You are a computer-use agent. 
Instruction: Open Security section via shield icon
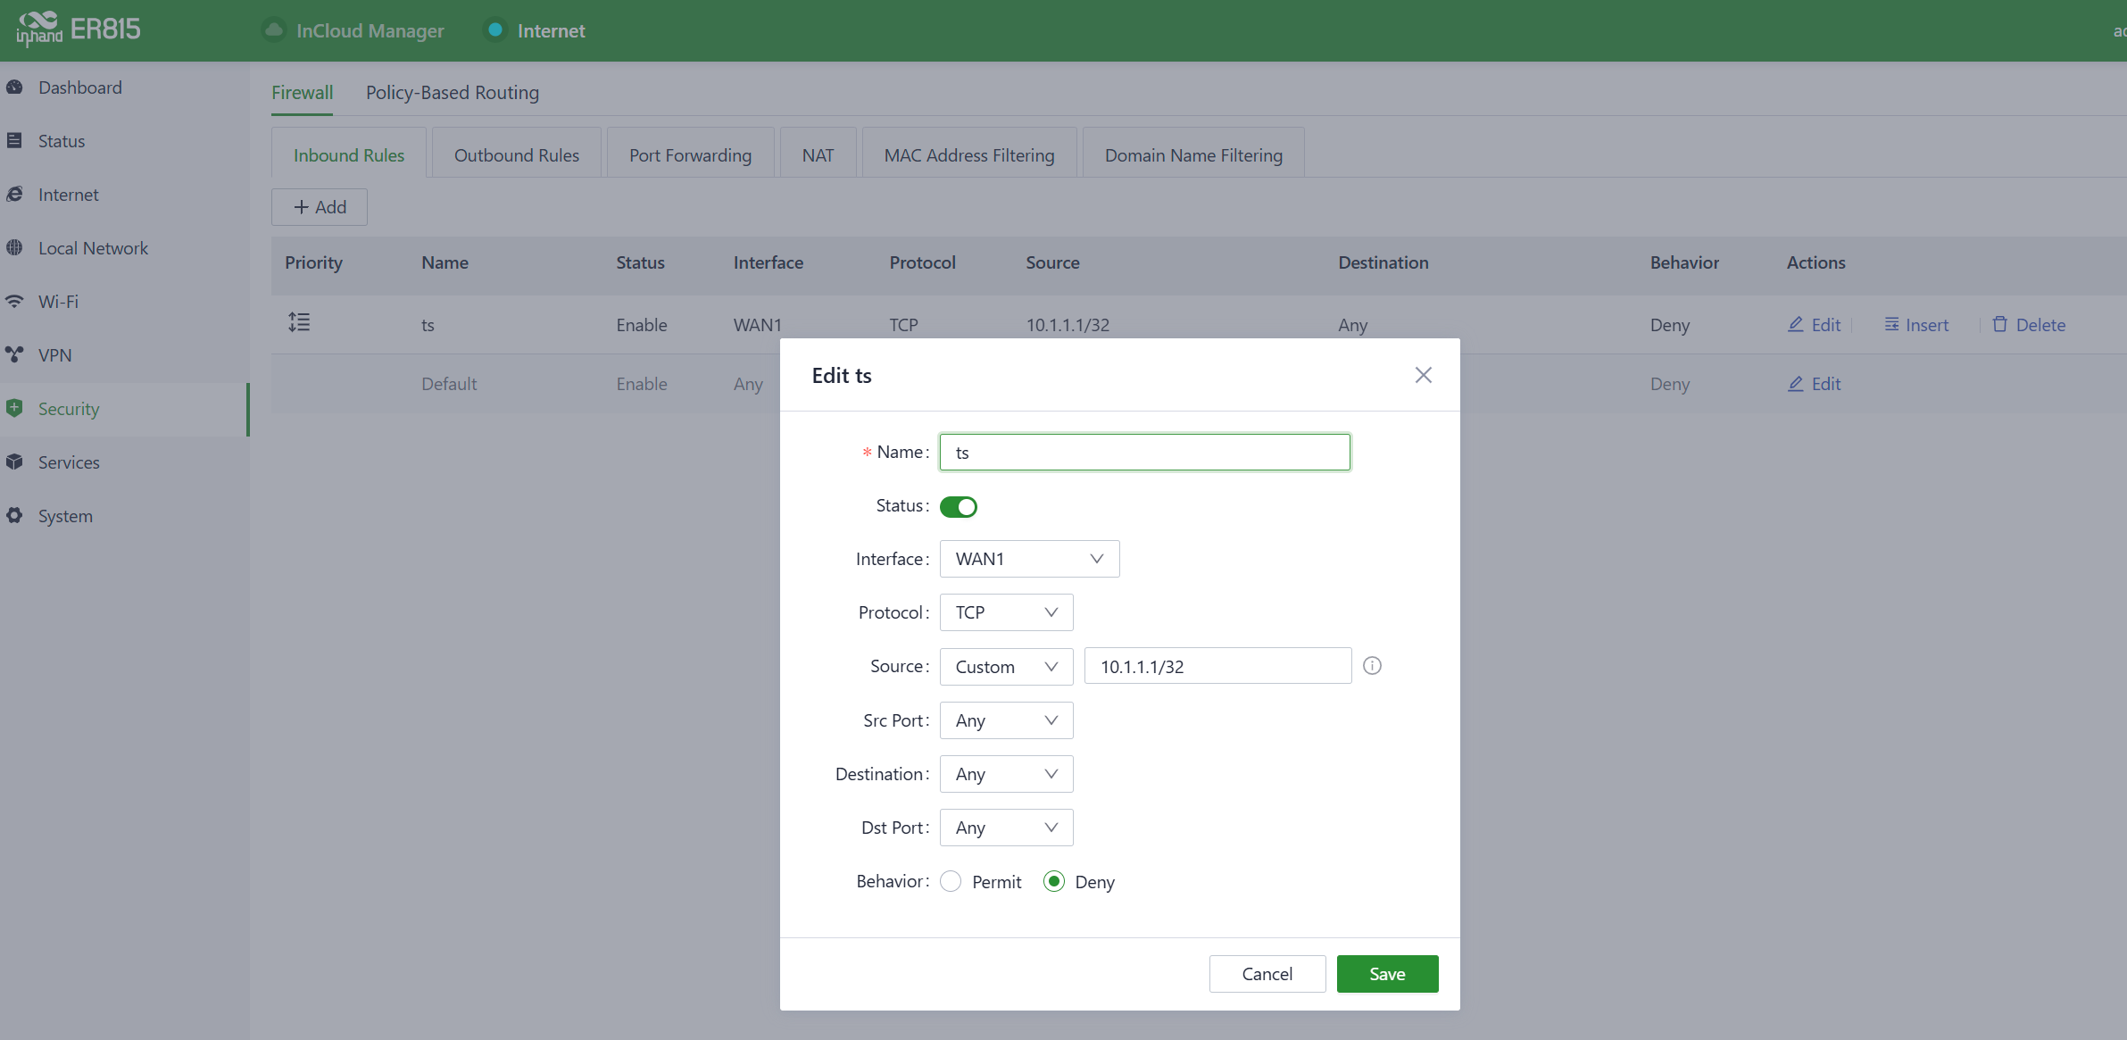tap(14, 409)
